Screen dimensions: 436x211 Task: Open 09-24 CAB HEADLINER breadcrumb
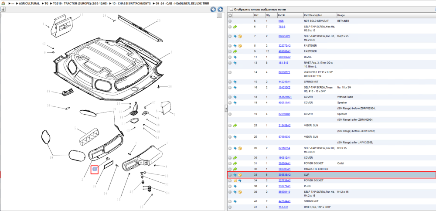point(183,3)
